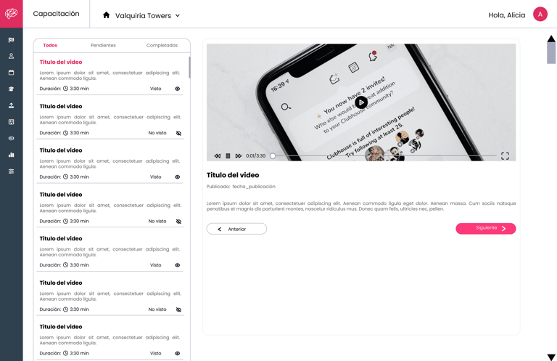This screenshot has width=557, height=361.
Task: Select the graduation cap training icon
Action: [11, 89]
